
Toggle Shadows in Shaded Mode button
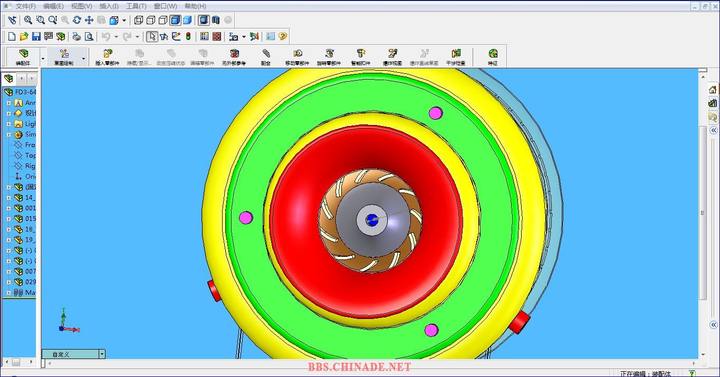[x=204, y=20]
